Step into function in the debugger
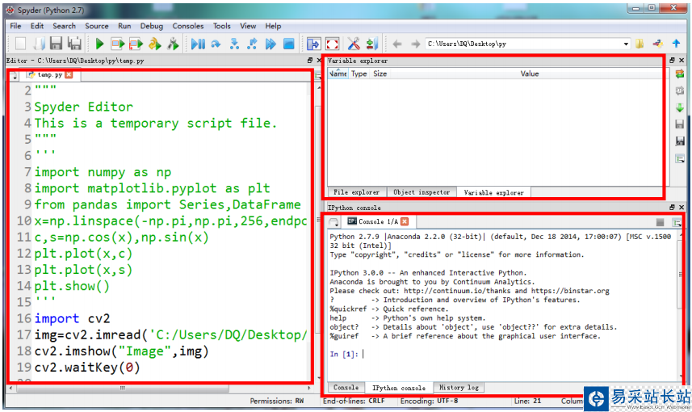The height and width of the screenshot is (412, 692). click(x=234, y=44)
